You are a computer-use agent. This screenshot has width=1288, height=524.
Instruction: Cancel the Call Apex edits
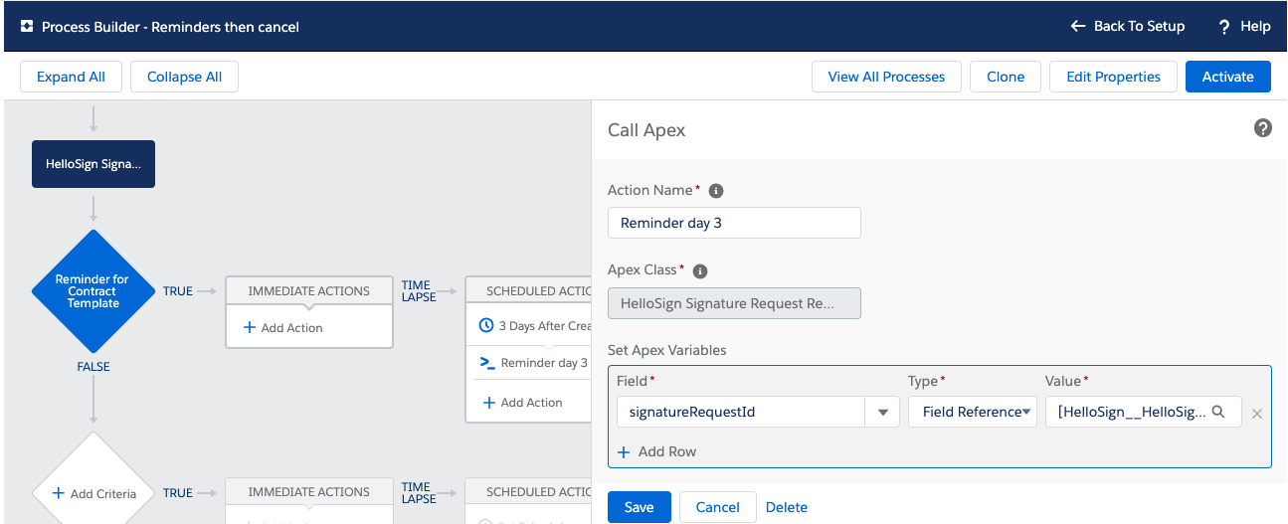(x=718, y=507)
